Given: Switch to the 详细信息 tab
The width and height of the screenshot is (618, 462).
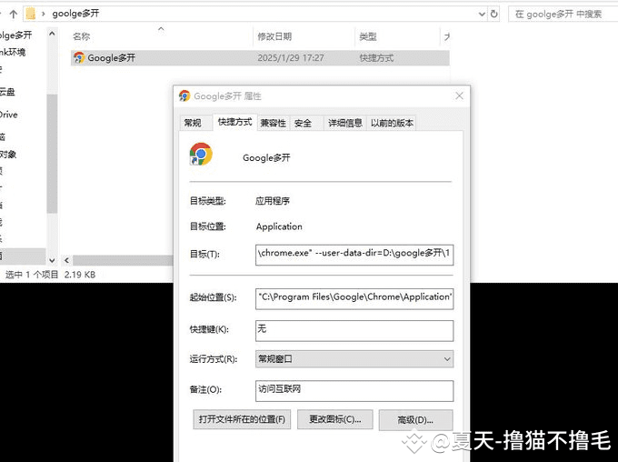Looking at the screenshot, I should tap(345, 123).
